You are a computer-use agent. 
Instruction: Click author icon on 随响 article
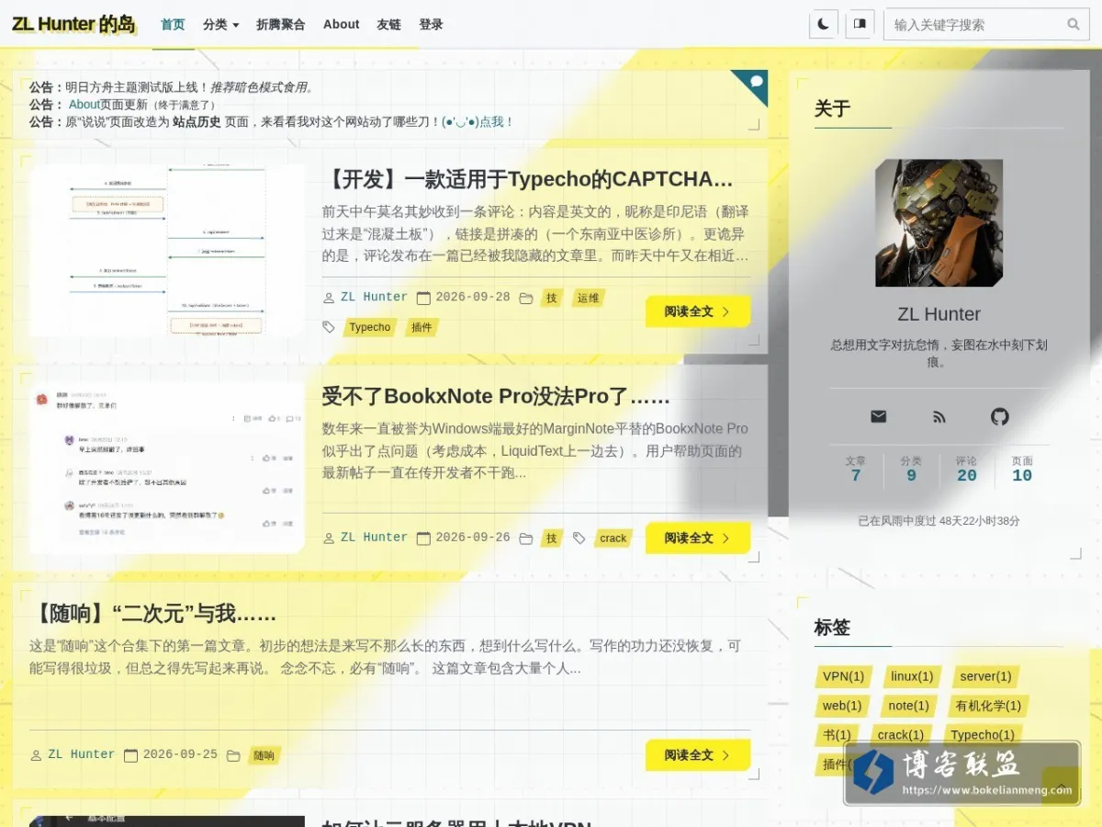36,755
